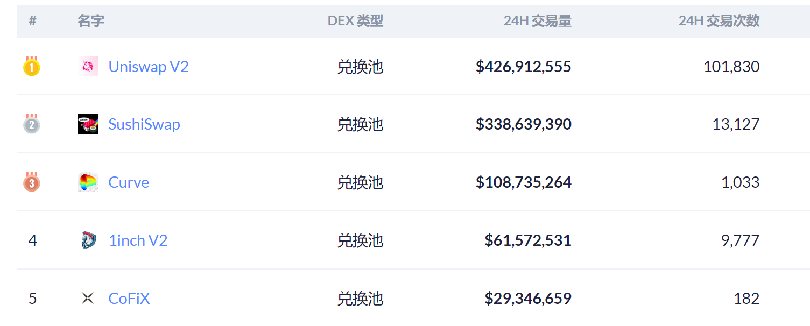Click the silver second-place medal icon

coord(32,124)
